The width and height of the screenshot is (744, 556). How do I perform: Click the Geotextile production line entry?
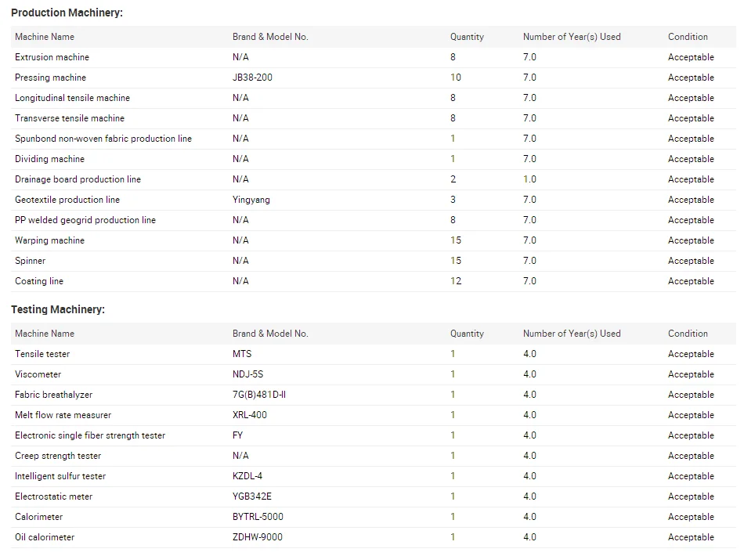67,200
